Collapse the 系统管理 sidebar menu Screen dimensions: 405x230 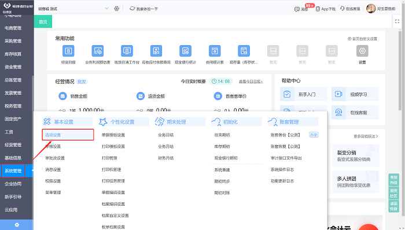pos(13,170)
